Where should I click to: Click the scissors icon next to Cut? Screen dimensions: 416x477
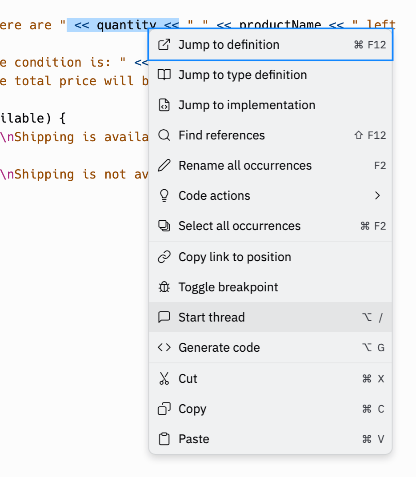[164, 379]
